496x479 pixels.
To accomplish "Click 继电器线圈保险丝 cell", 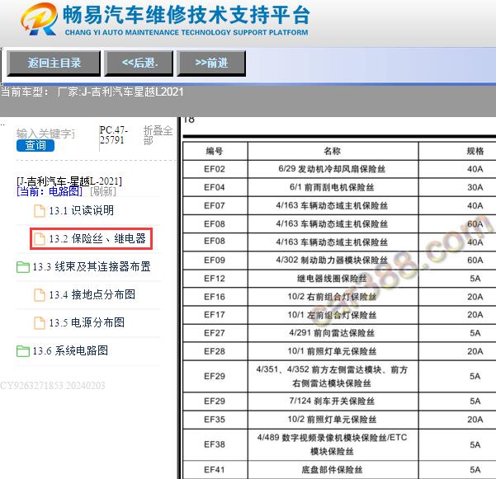I will pyautogui.click(x=333, y=279).
